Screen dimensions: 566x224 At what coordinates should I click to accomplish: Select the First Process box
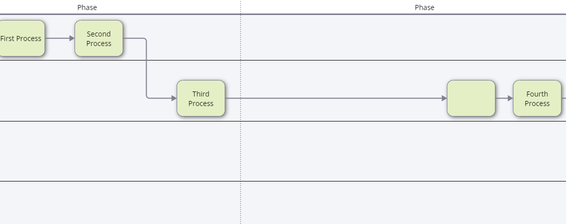(x=21, y=38)
